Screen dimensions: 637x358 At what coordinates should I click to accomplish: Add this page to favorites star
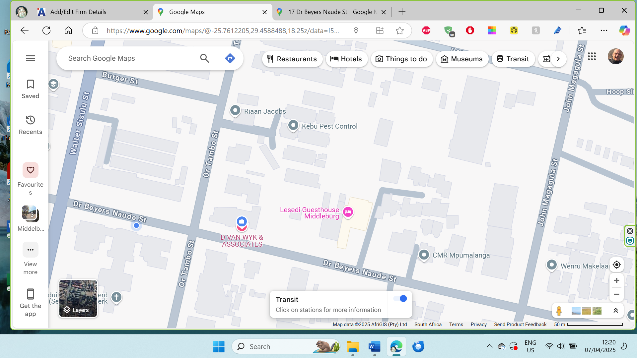pyautogui.click(x=400, y=30)
